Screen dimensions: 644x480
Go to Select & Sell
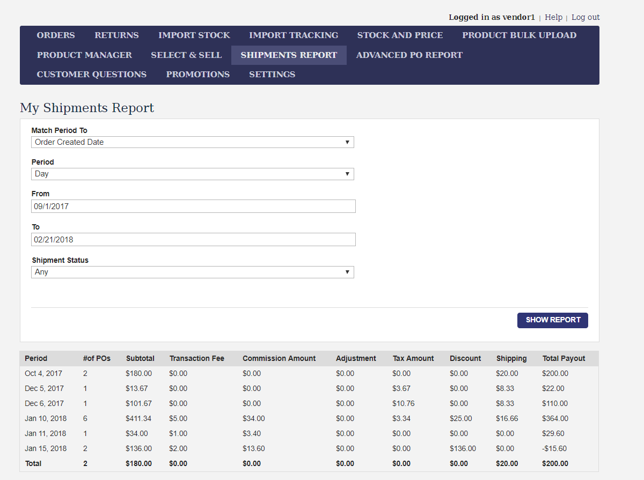pos(186,55)
